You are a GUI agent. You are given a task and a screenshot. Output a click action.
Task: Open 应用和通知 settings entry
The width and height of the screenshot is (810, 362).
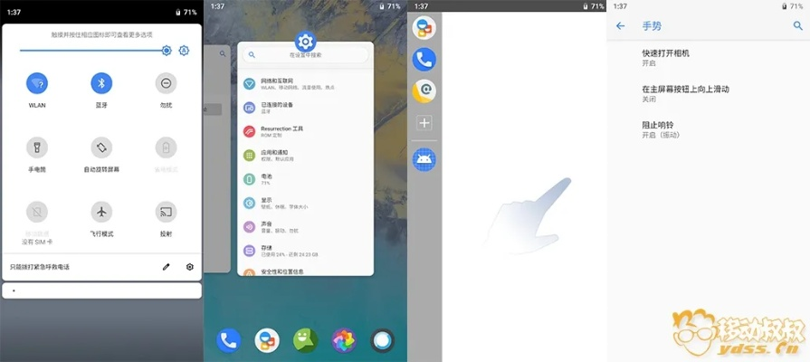point(305,156)
